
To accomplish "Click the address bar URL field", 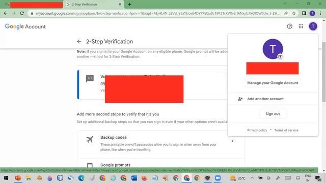I will [157, 13].
